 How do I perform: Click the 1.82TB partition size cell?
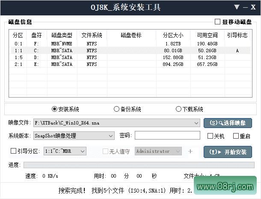tap(173, 44)
